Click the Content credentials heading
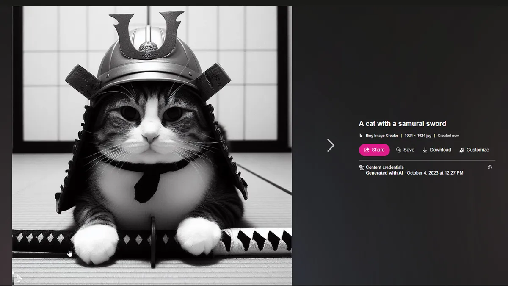 (x=384, y=167)
